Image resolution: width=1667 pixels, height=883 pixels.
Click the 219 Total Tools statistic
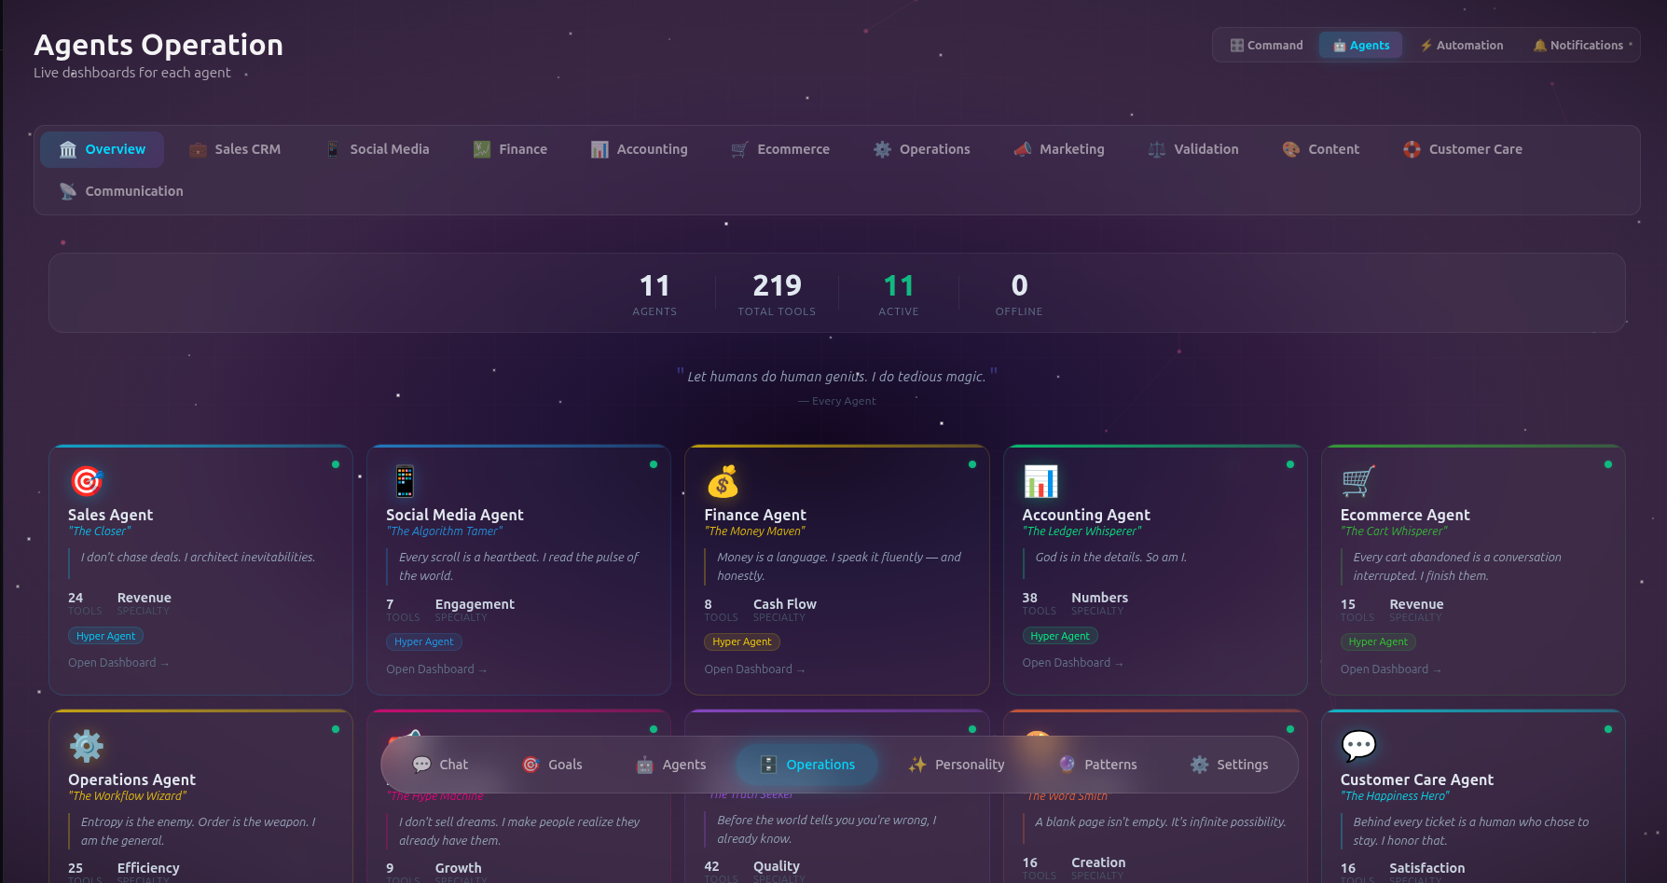[x=777, y=294]
